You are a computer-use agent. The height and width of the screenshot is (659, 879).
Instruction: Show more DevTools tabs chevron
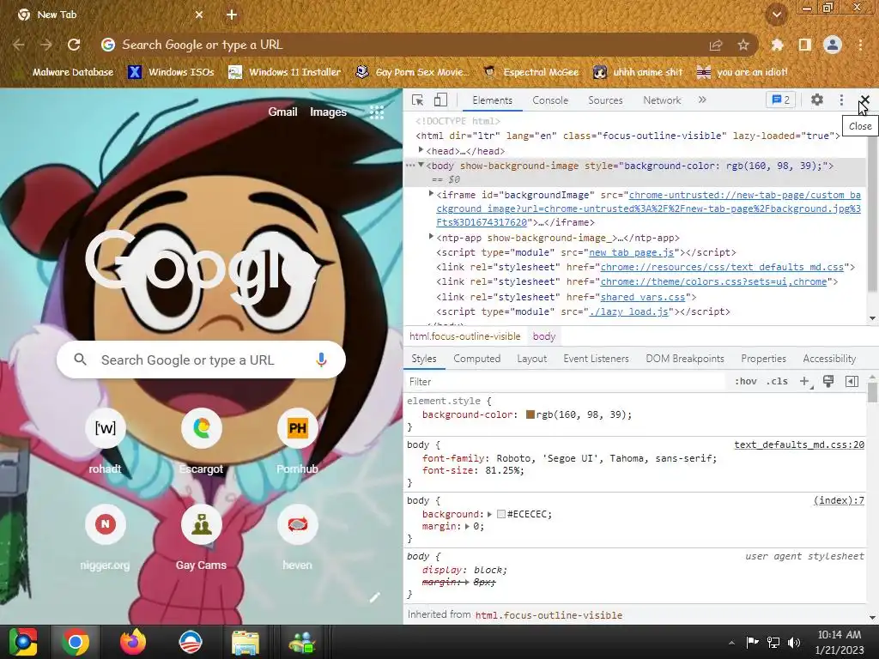702,100
